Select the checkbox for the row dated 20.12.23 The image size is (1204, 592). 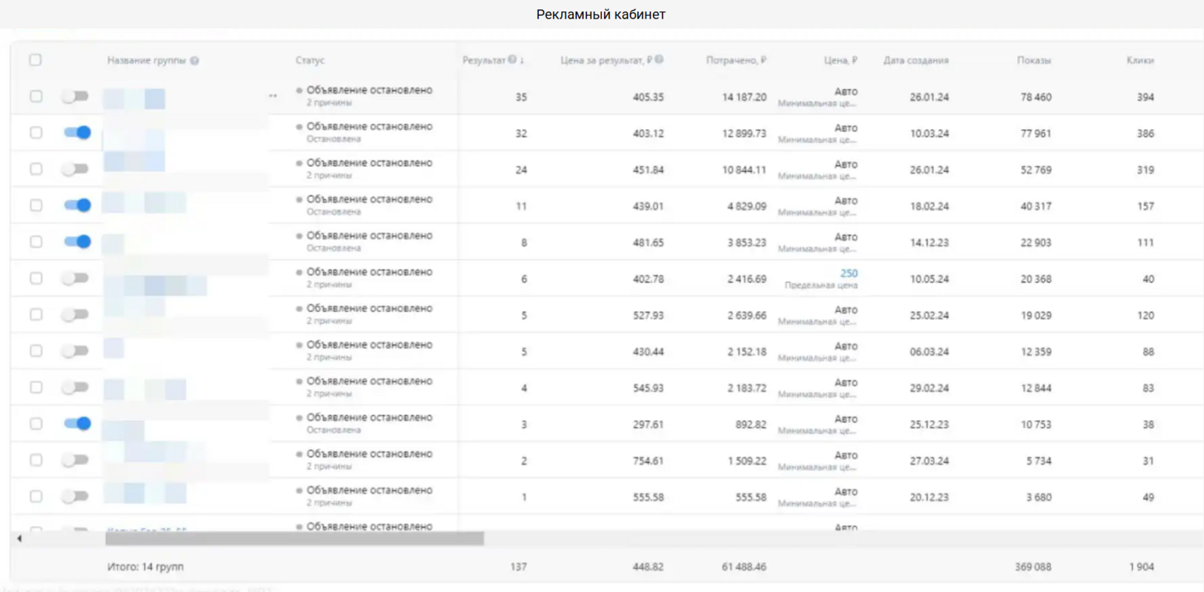pos(36,497)
